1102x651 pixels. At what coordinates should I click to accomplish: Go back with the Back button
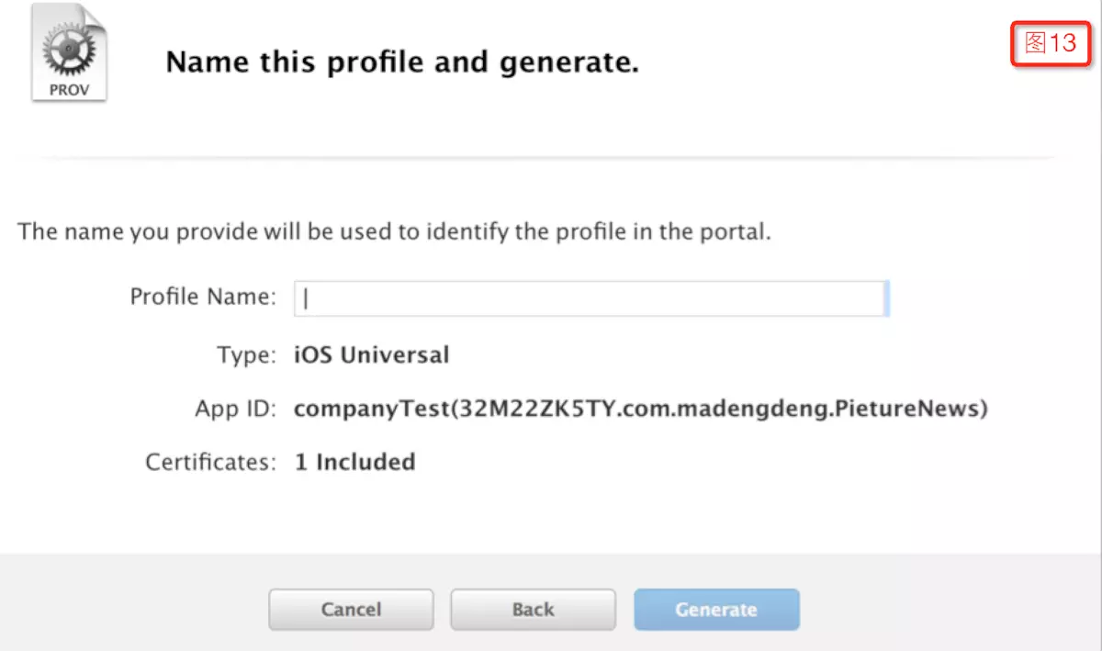533,610
